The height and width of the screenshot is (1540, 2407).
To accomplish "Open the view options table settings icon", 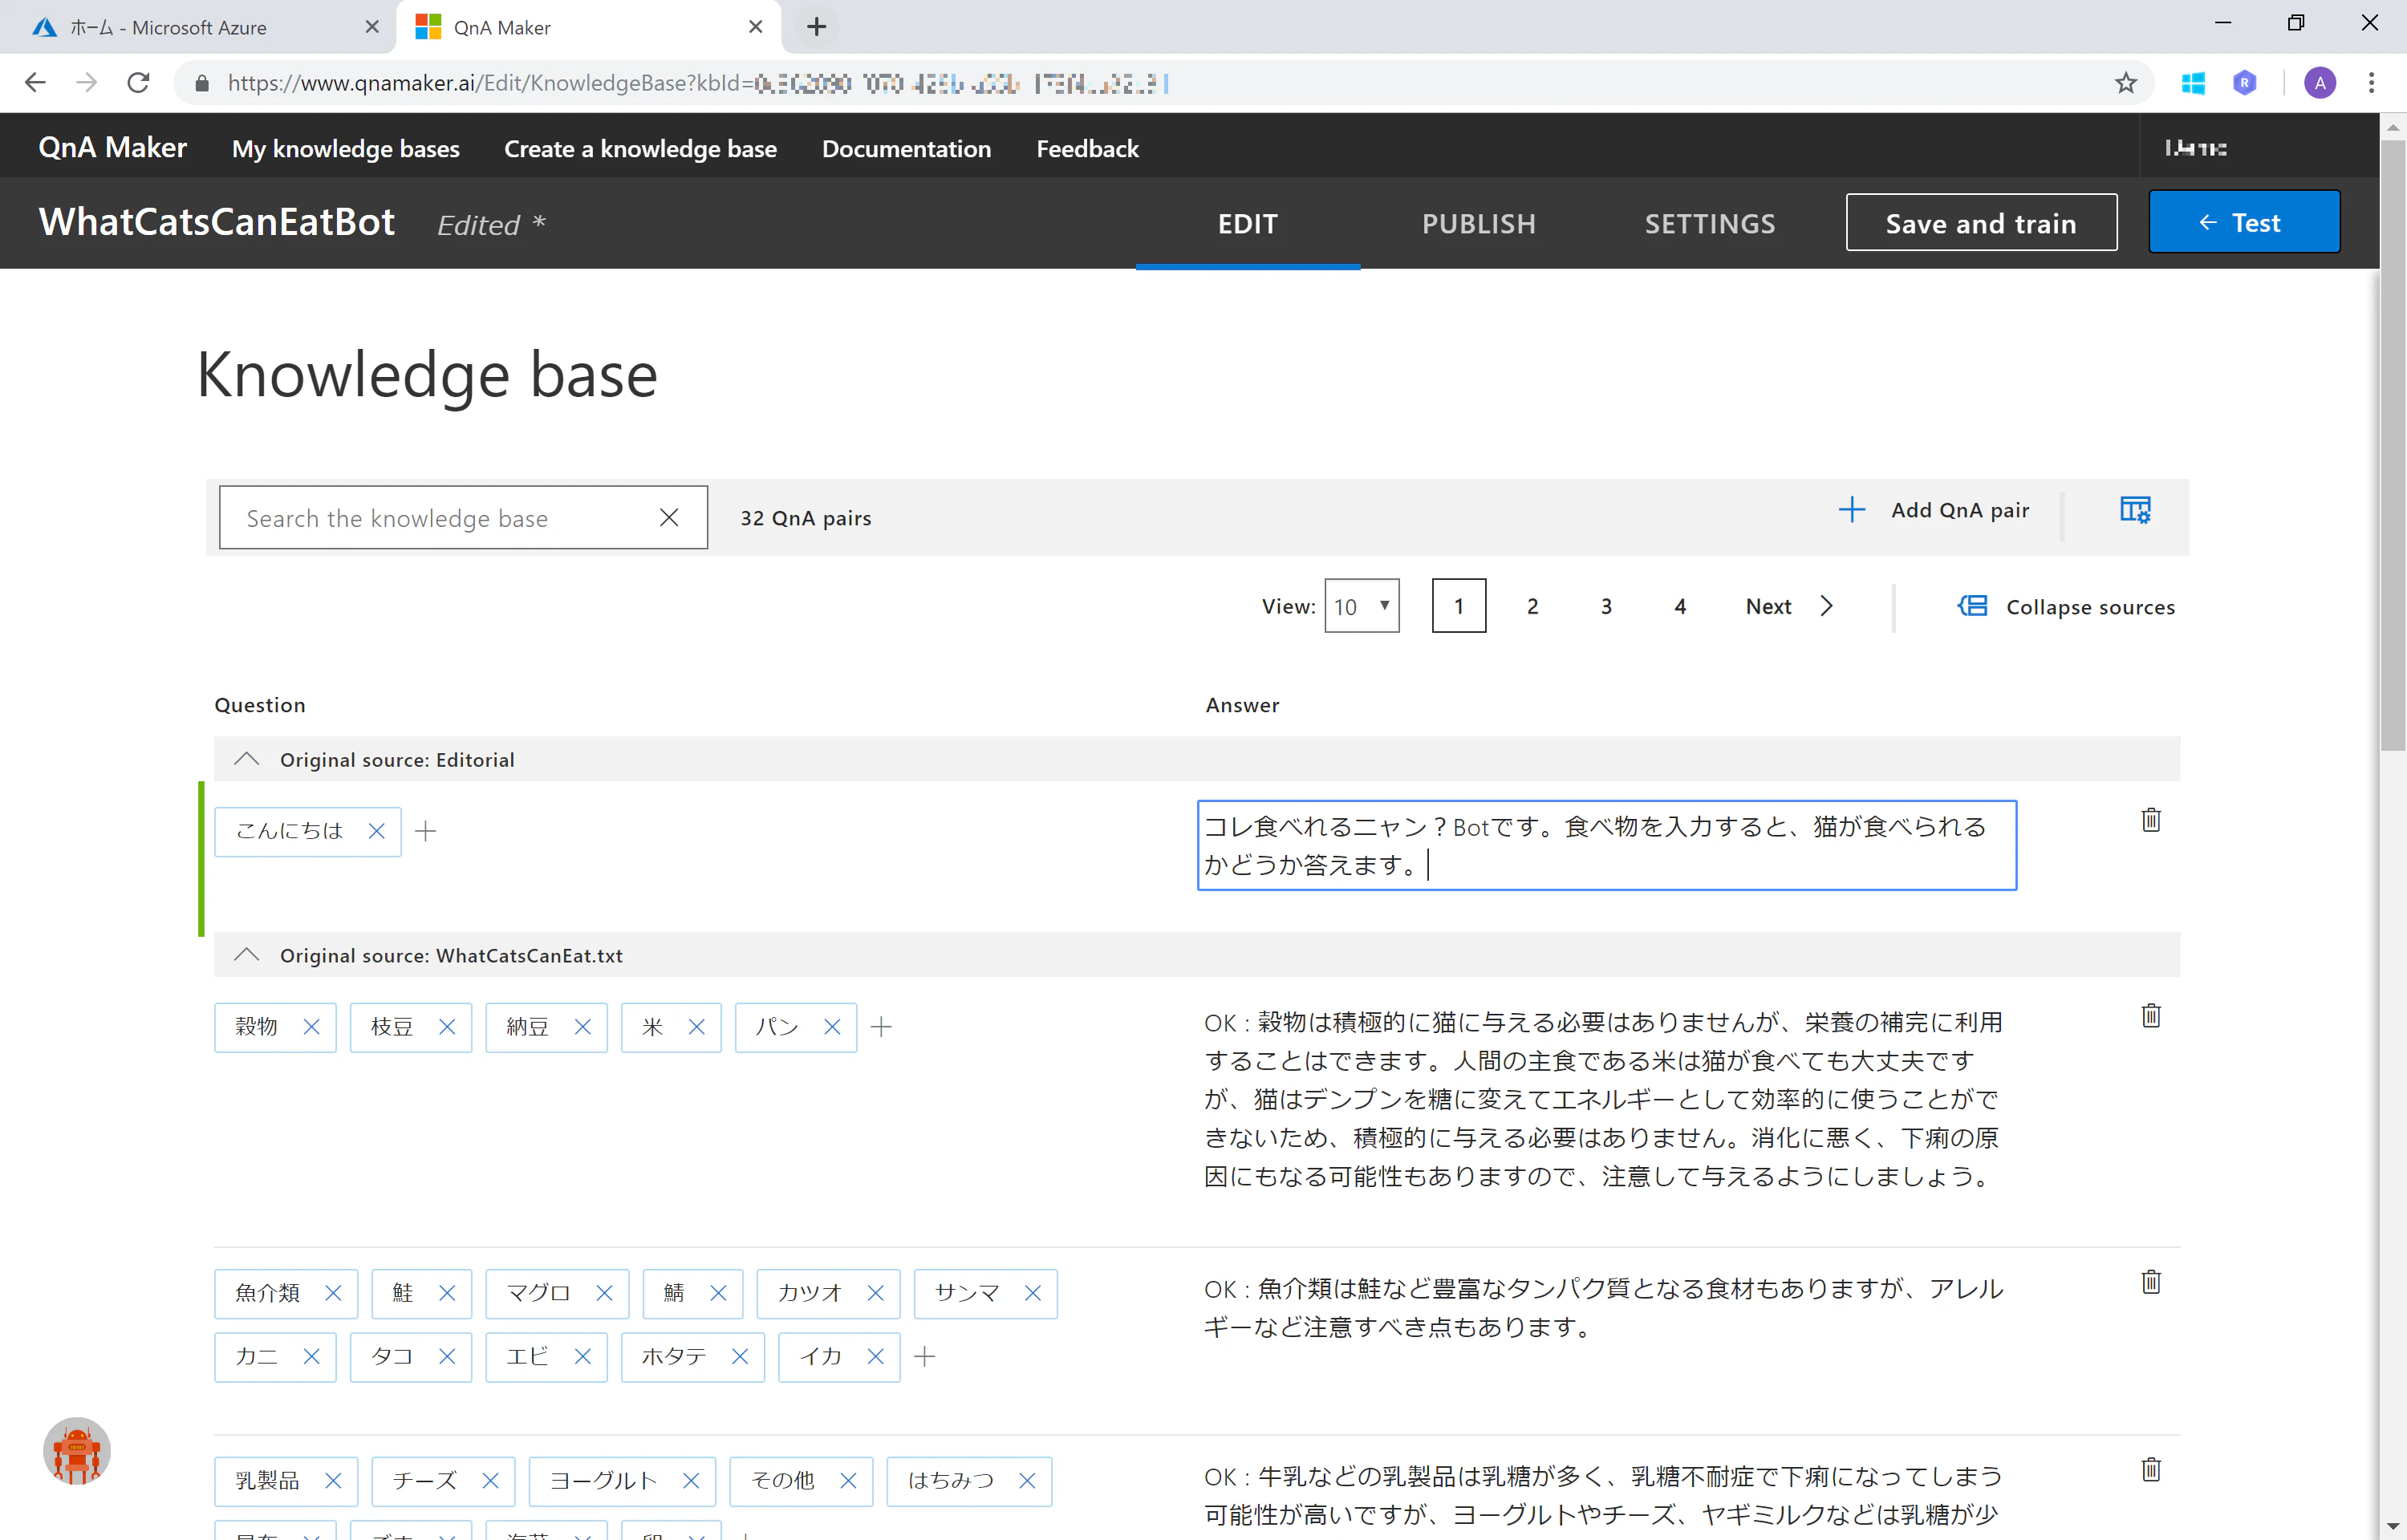I will (2135, 510).
